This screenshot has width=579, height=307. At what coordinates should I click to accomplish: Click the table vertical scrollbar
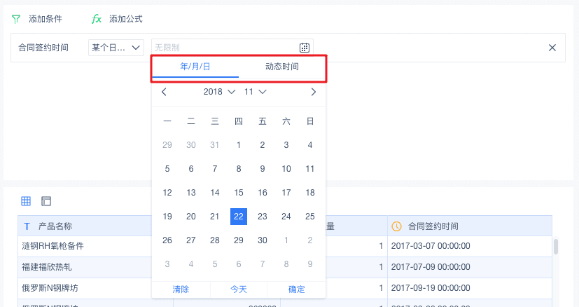click(x=557, y=247)
